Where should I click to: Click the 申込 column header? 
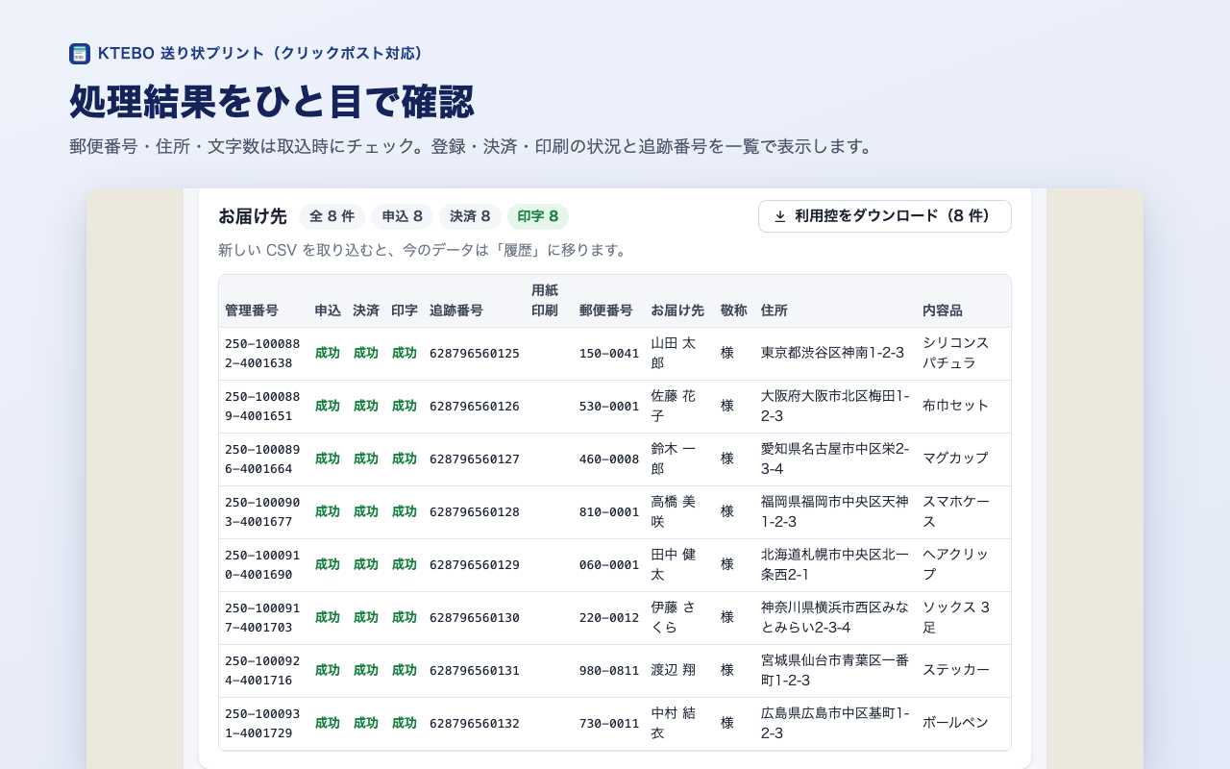click(x=328, y=310)
